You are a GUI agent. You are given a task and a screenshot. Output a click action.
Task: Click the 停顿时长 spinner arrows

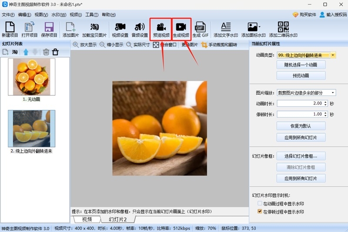(325, 114)
